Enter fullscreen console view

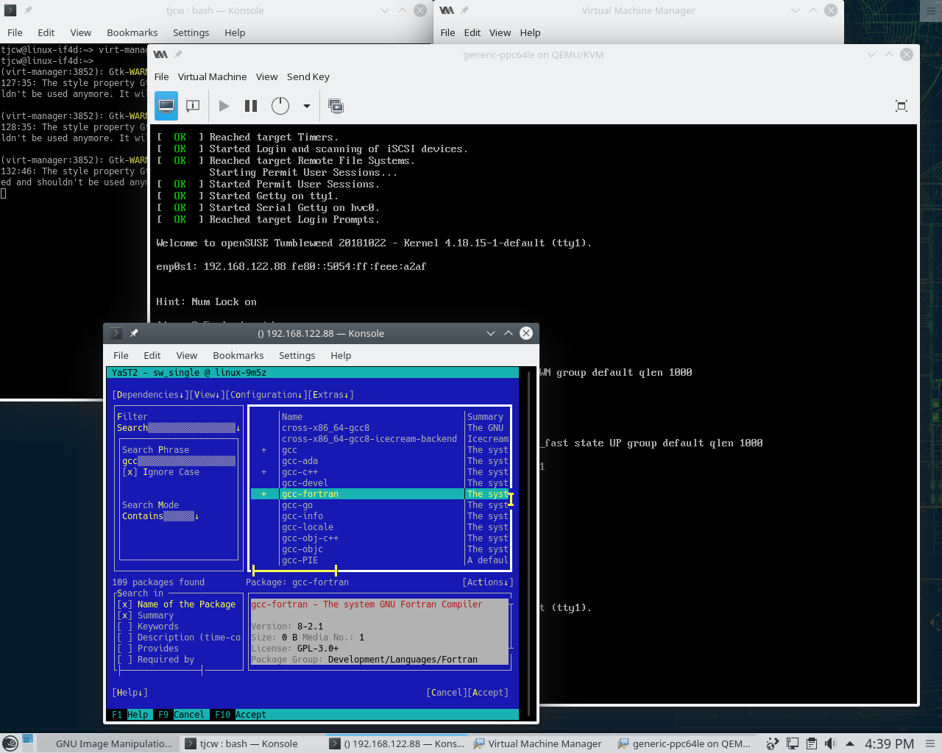[901, 106]
